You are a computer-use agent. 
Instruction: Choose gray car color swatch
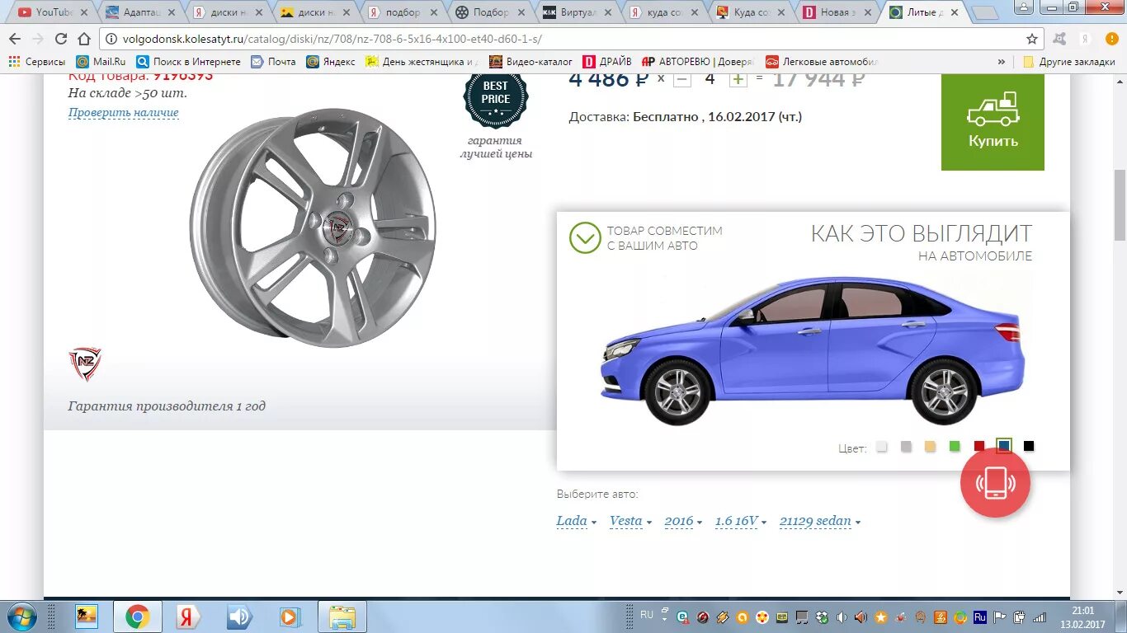(x=907, y=447)
